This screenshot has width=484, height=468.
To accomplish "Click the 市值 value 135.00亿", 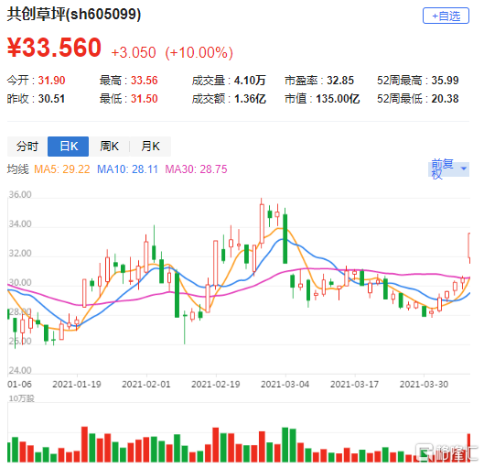I will [338, 99].
